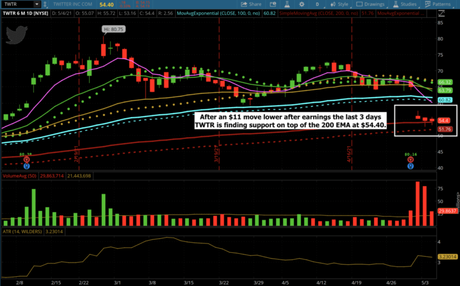This screenshot has height=286, width=460.
Task: Click the TWTR symbol input field
Action: tap(18, 4)
